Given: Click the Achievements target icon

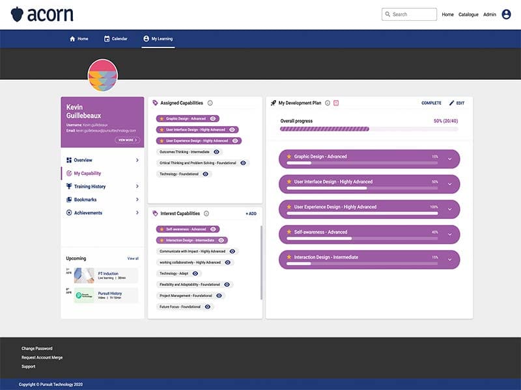Looking at the screenshot, I should 69,213.
